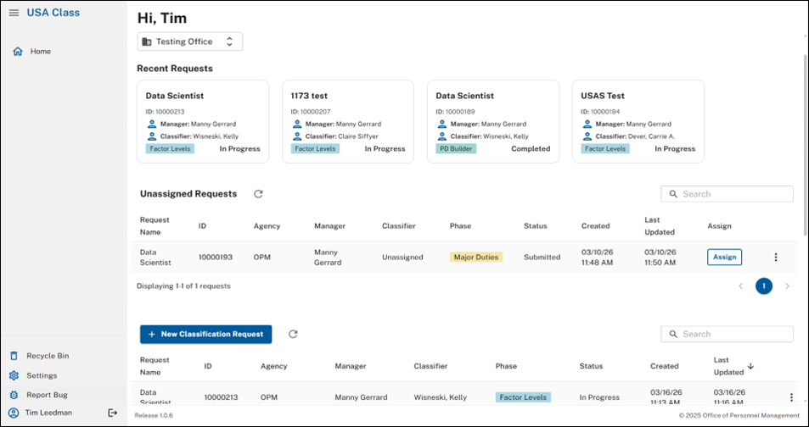This screenshot has width=809, height=427.
Task: Click In Progress status in lower table
Action: click(x=599, y=397)
